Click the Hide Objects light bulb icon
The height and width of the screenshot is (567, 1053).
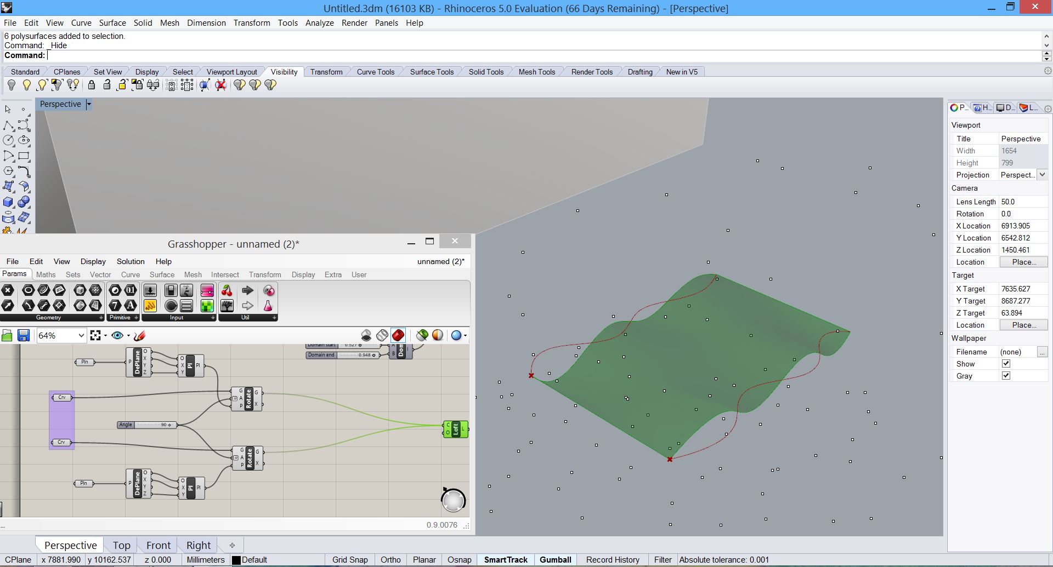pos(12,85)
